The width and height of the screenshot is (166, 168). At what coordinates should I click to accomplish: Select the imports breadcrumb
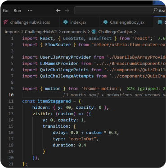coord(12,32)
